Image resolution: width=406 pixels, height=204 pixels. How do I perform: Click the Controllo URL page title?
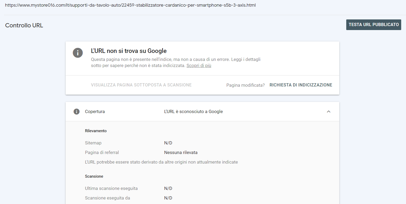click(x=24, y=26)
